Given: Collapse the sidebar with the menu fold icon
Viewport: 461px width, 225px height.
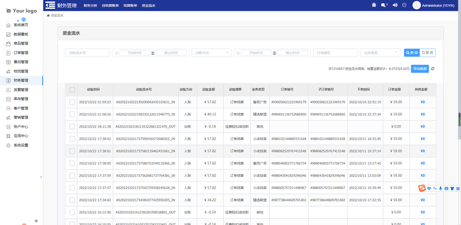Looking at the screenshot, I should (50, 5).
